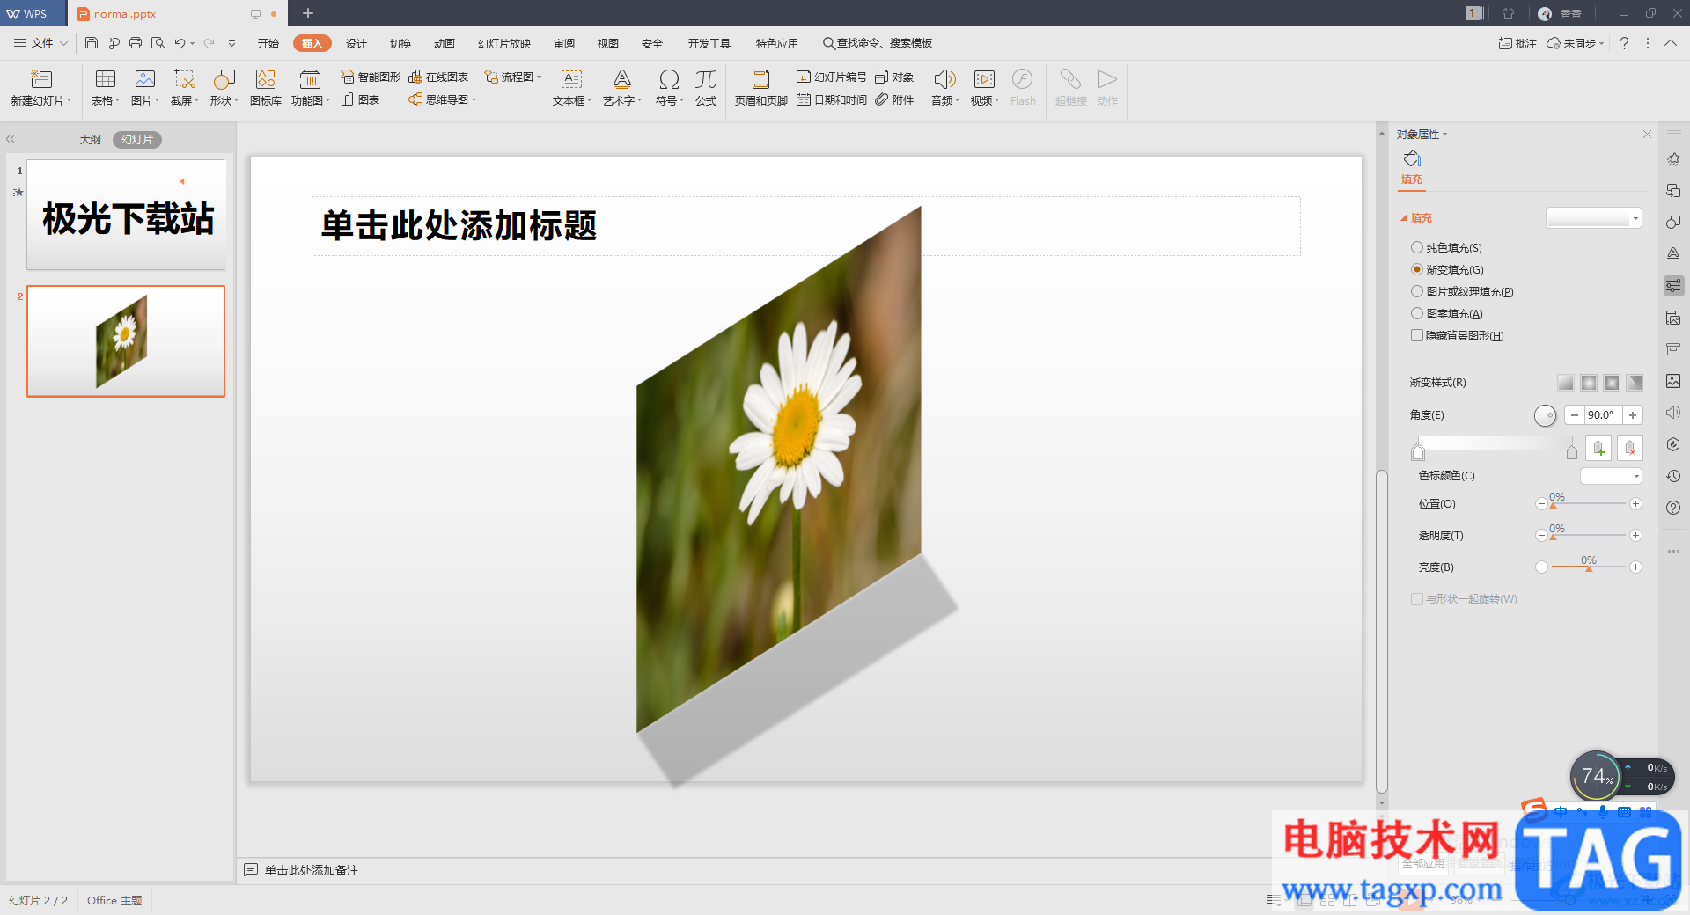Select Pattern Fill (图案填充) radio option
The height and width of the screenshot is (915, 1690).
[1417, 313]
